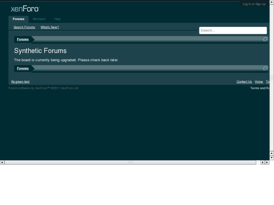Screen dimensions: 274x205
Task: Open tfp green test style chooser
Action: tap(20, 82)
